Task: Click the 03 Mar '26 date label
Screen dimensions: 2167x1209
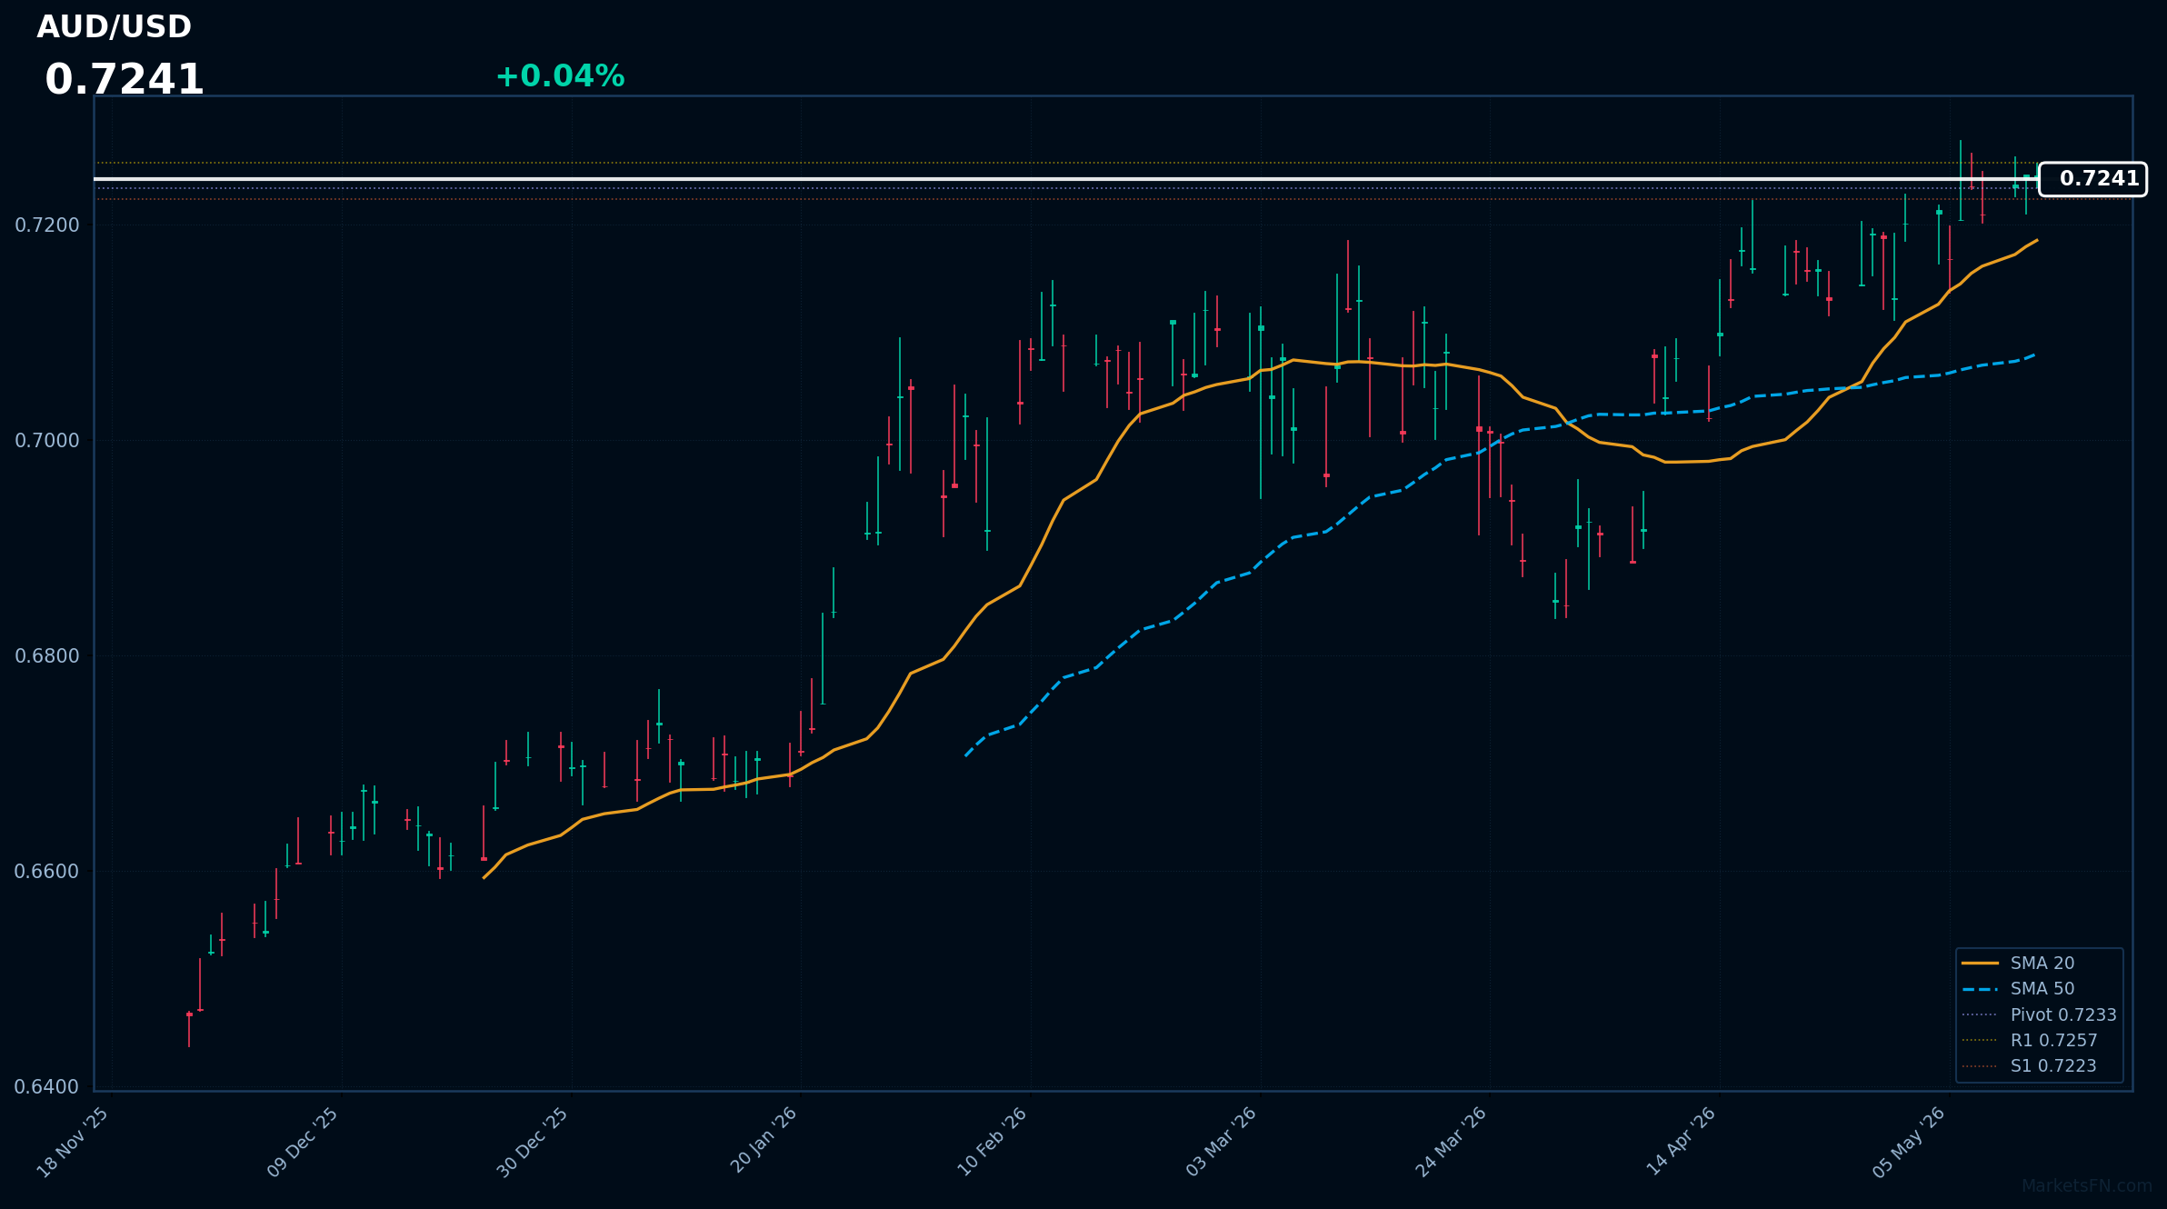Action: click(1222, 1142)
